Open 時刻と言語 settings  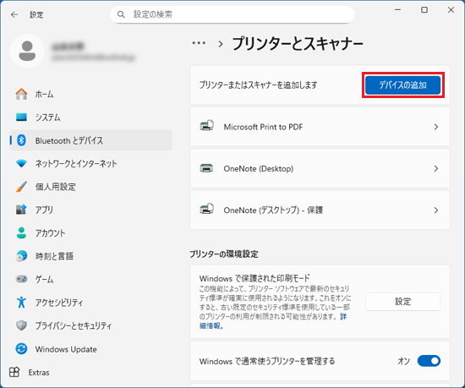point(91,256)
